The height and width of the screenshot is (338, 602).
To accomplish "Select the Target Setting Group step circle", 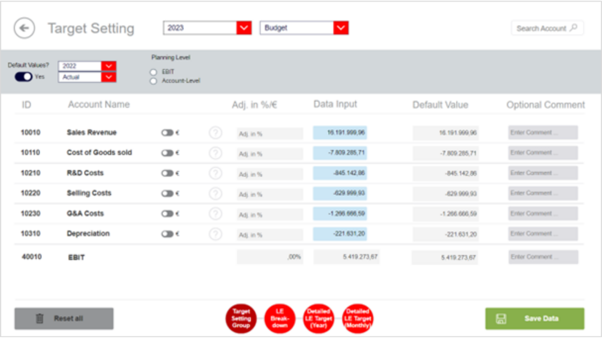I will click(x=241, y=318).
